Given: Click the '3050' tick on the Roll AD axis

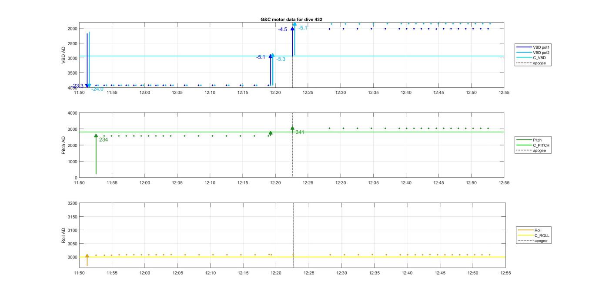Looking at the screenshot, I should coord(72,244).
